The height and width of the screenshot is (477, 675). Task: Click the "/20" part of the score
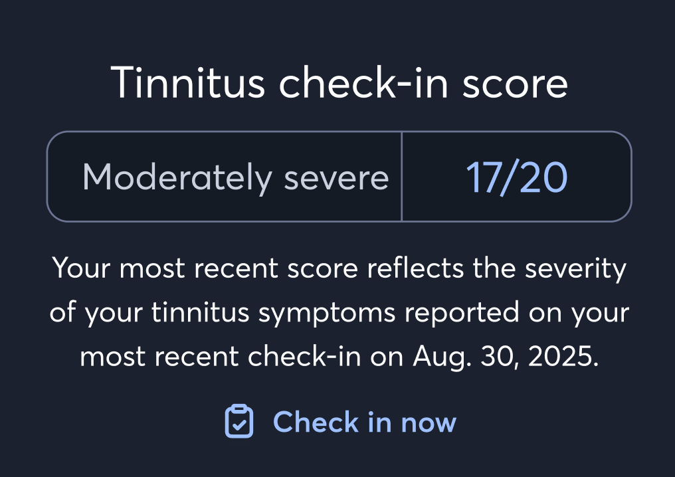(535, 177)
